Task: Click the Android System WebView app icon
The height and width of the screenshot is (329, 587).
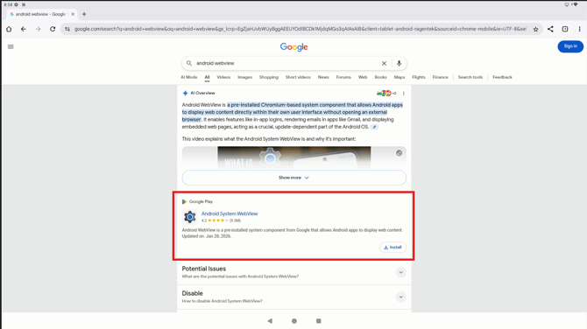Action: pos(190,217)
